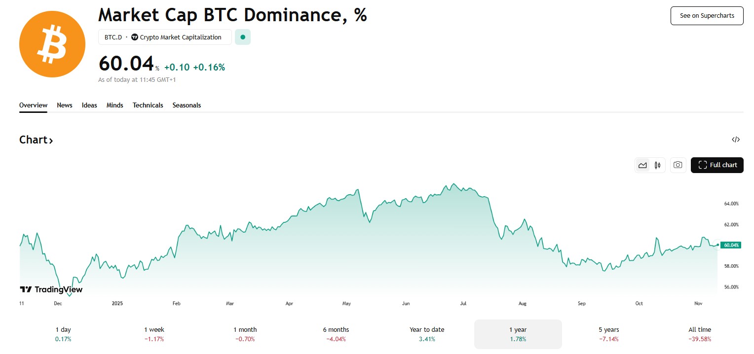
Task: Take chart snapshot with camera icon
Action: click(678, 165)
